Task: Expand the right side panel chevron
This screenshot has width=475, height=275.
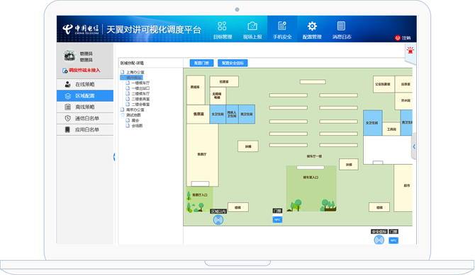Action: coord(414,146)
